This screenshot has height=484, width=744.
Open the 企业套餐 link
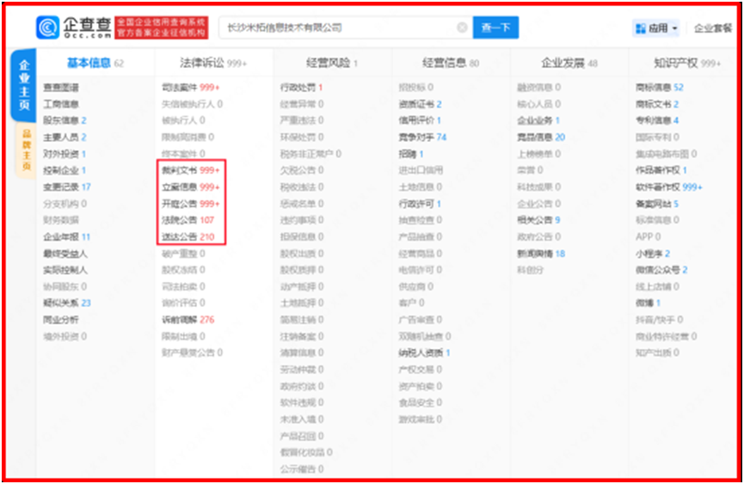point(711,28)
